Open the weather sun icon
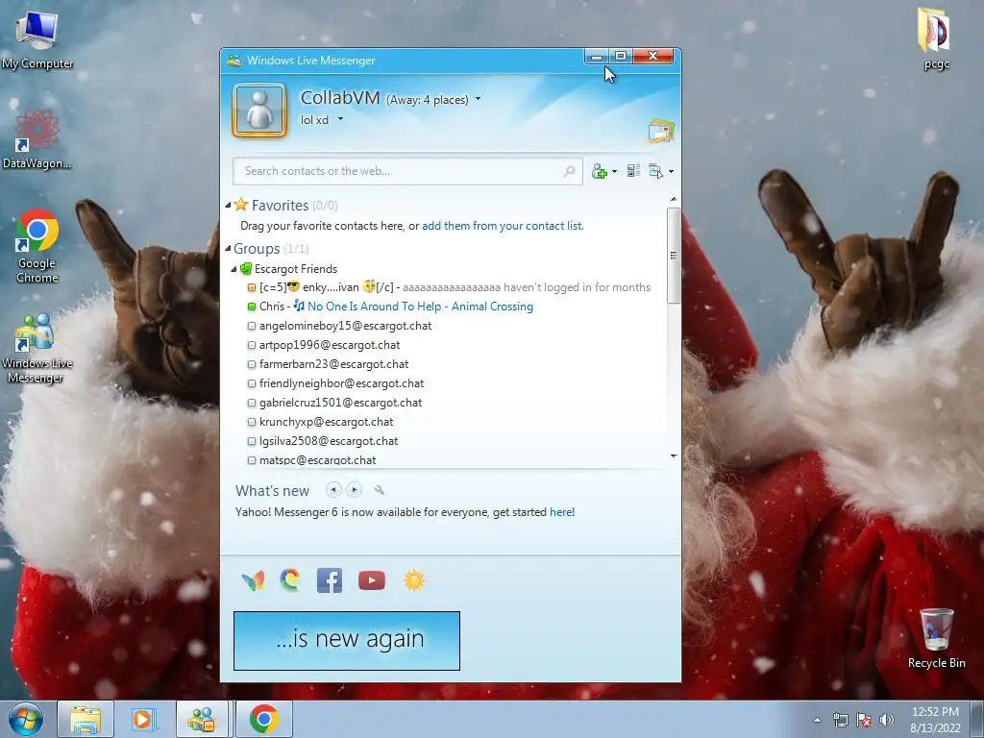Viewport: 984px width, 738px height. 414,580
